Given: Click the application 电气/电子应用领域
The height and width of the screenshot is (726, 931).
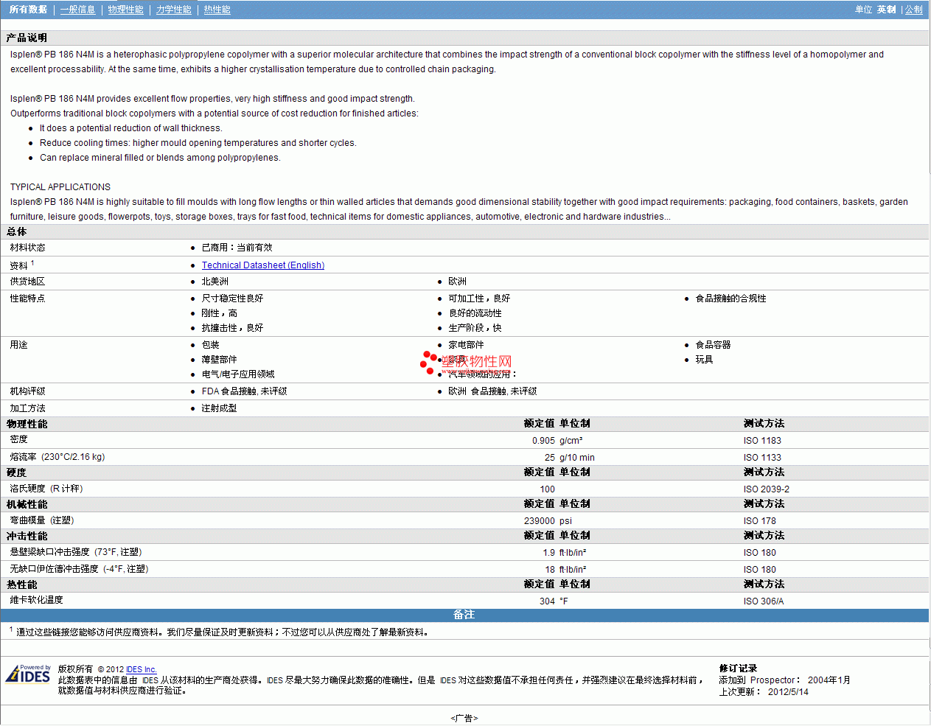Looking at the screenshot, I should (x=238, y=374).
